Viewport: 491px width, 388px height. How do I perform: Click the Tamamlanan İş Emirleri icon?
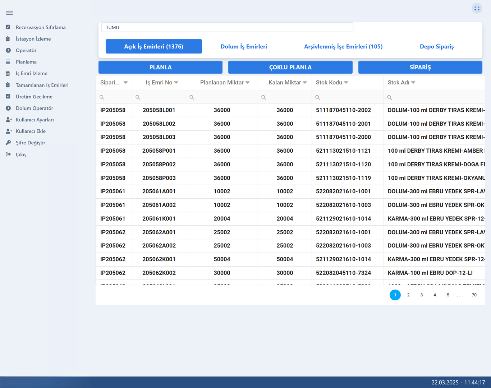pos(8,85)
